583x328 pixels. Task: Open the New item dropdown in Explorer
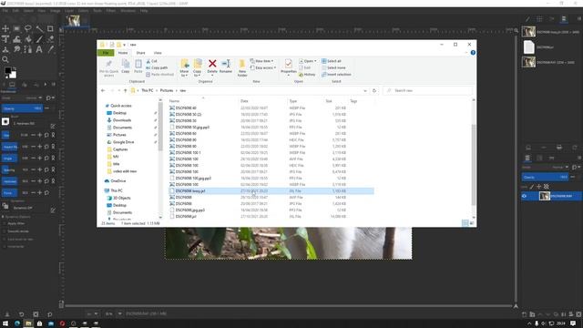pos(262,61)
